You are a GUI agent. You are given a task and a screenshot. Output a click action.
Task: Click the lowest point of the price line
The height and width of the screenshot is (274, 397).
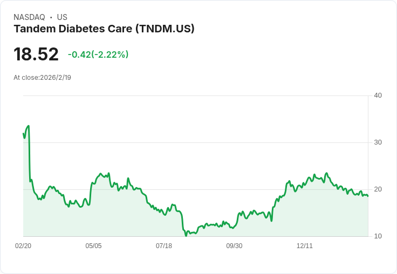(186, 236)
